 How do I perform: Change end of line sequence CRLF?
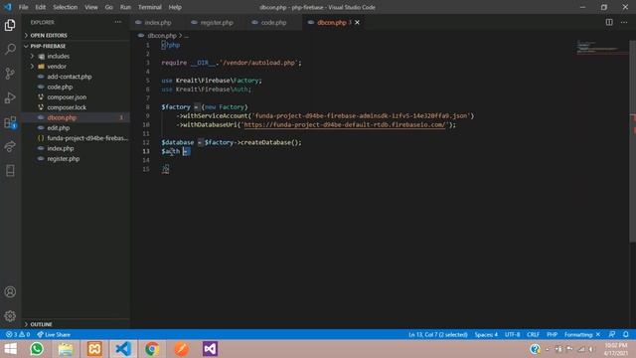click(x=533, y=334)
